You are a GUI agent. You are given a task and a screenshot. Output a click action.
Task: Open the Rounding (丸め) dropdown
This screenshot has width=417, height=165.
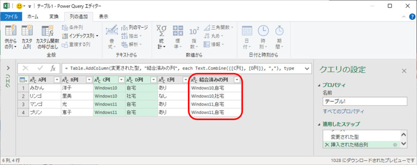point(213,36)
